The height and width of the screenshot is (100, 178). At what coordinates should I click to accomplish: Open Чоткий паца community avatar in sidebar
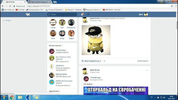tap(52, 51)
